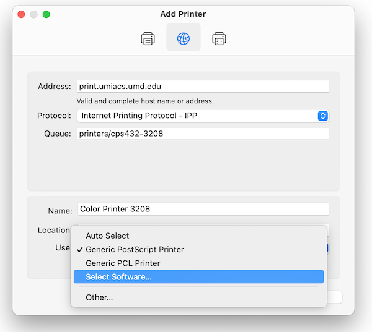372x332 pixels.
Task: Switch to the Default printers toolbar icon
Action: click(x=148, y=39)
